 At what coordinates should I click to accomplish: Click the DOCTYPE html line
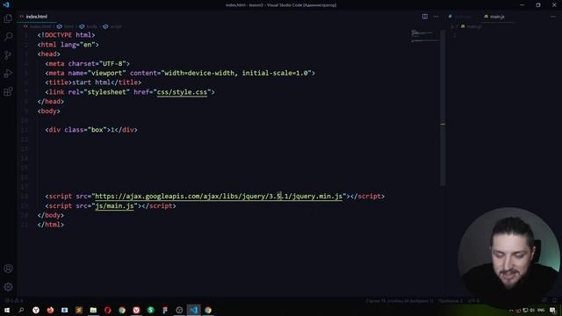tap(67, 35)
